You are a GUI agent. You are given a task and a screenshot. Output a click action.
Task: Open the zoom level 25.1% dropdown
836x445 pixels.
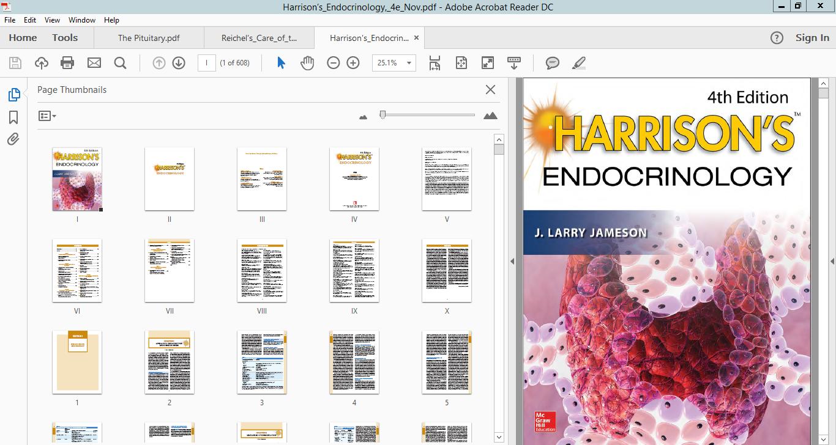click(x=409, y=62)
